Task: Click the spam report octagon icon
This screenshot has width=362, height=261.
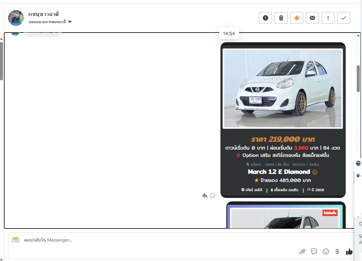Action: click(x=265, y=18)
